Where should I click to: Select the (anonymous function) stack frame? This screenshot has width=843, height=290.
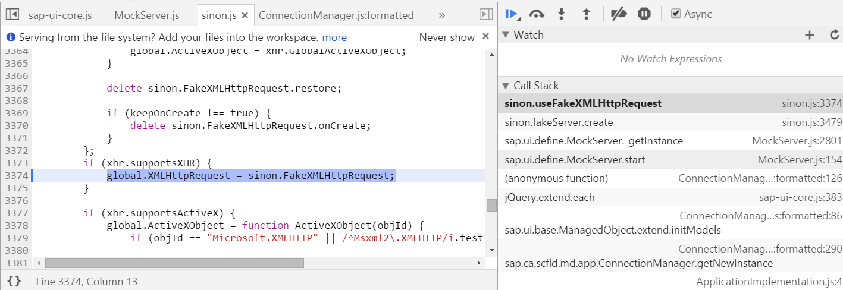coord(670,178)
